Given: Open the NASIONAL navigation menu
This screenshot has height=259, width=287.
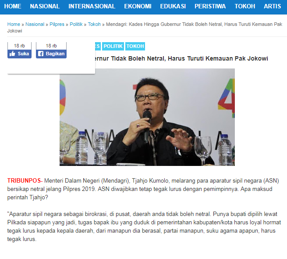Looking at the screenshot, I should pos(45,6).
